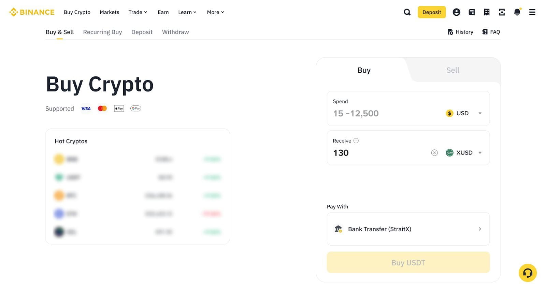Open the notifications bell
The image size is (546, 291).
click(x=517, y=12)
